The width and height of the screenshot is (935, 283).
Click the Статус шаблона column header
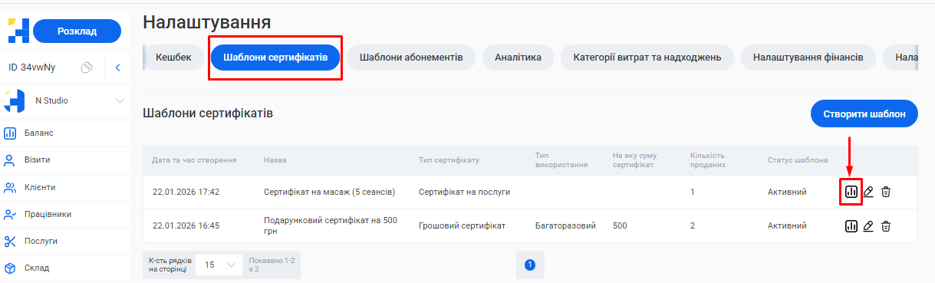click(798, 160)
